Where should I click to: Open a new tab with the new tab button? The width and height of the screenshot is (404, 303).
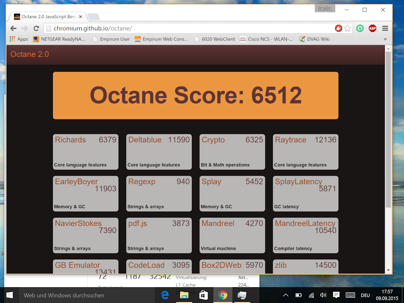point(94,17)
